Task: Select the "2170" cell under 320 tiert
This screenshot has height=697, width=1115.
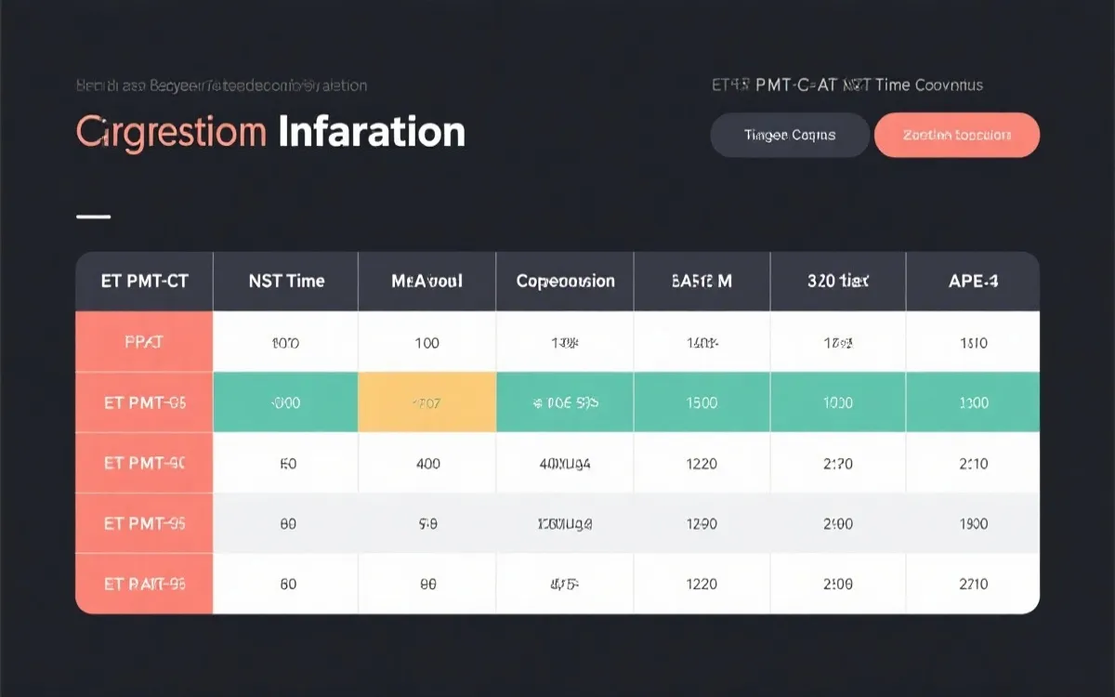Action: (838, 464)
